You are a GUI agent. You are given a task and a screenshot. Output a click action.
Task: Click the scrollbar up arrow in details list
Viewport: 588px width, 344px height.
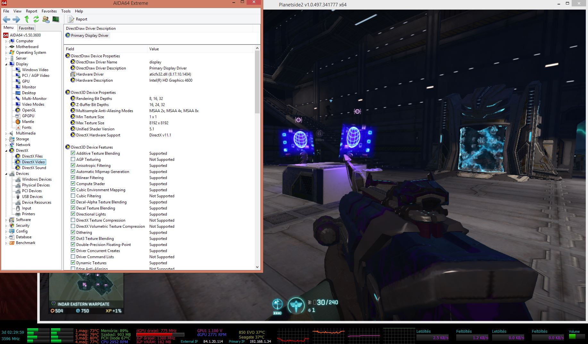point(257,48)
